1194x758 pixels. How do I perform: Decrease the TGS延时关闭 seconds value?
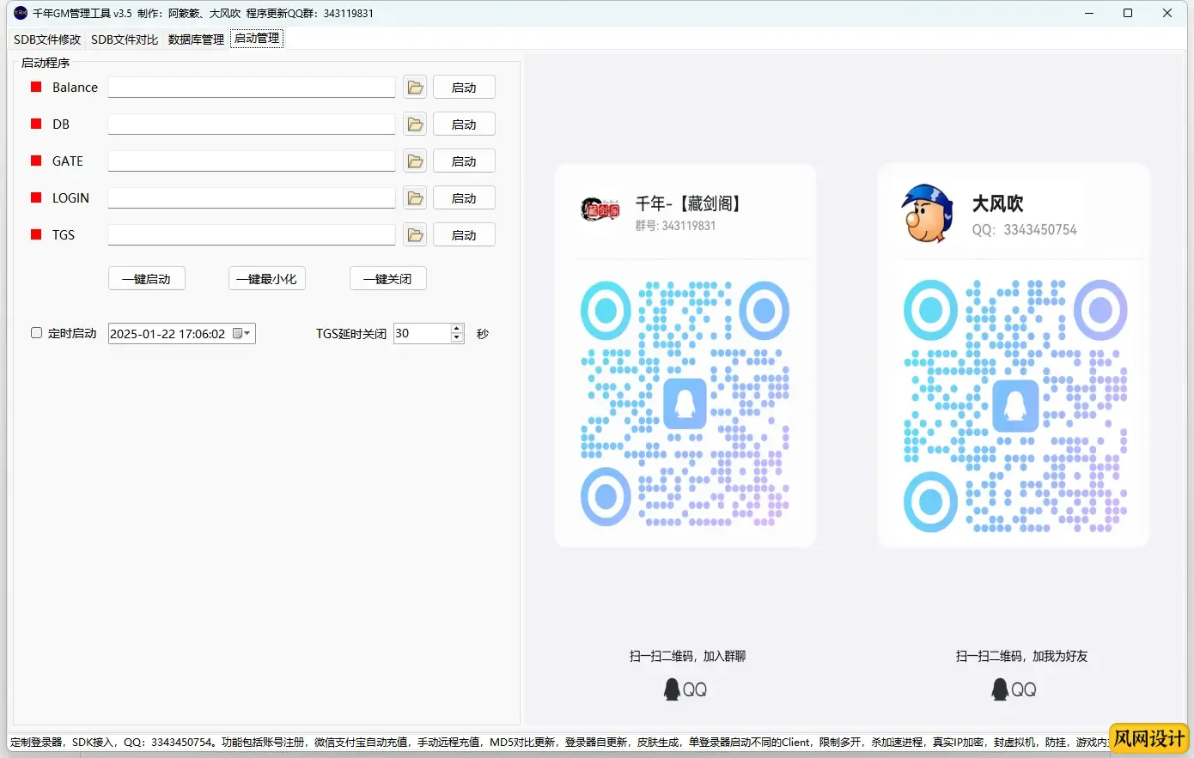point(457,338)
